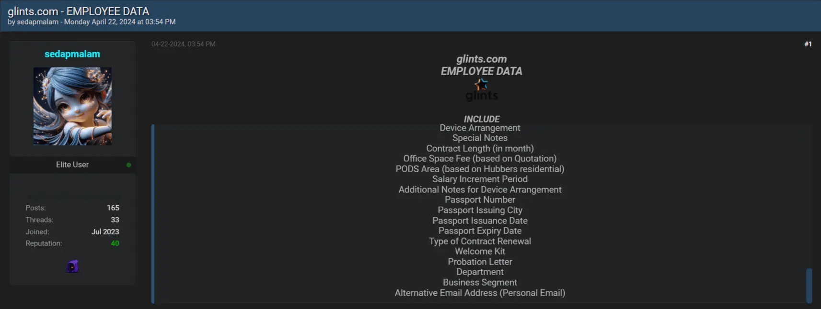This screenshot has width=821, height=309.
Task: Select the post dated 04-22-2024, 03:54 PM
Action: (185, 44)
